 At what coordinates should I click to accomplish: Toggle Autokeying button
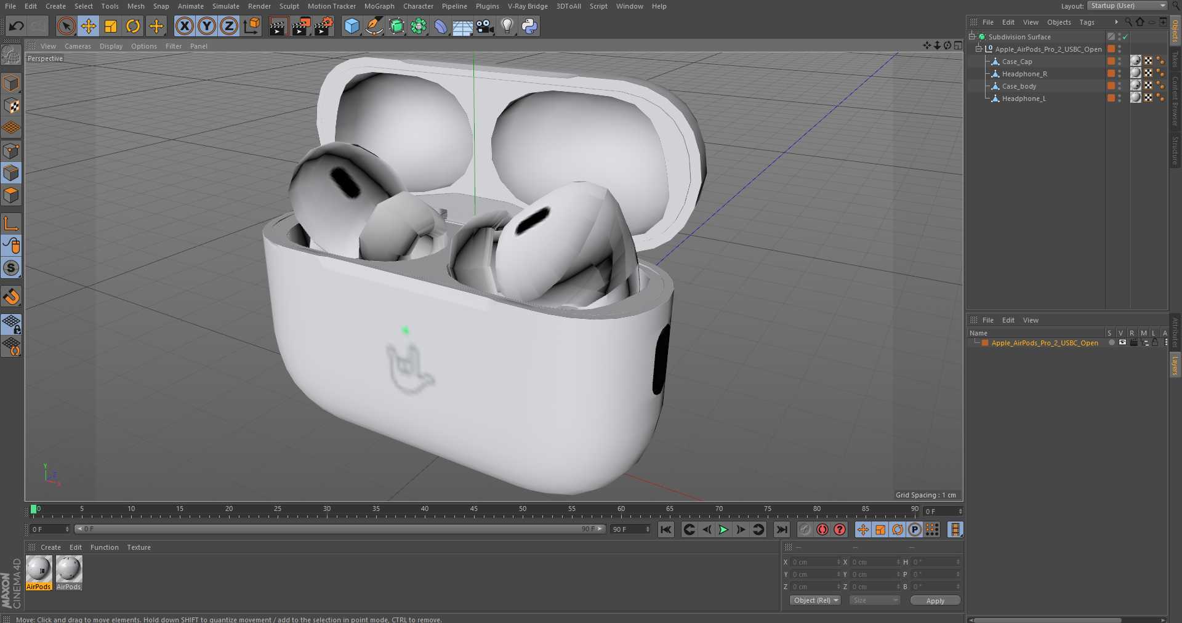(822, 529)
